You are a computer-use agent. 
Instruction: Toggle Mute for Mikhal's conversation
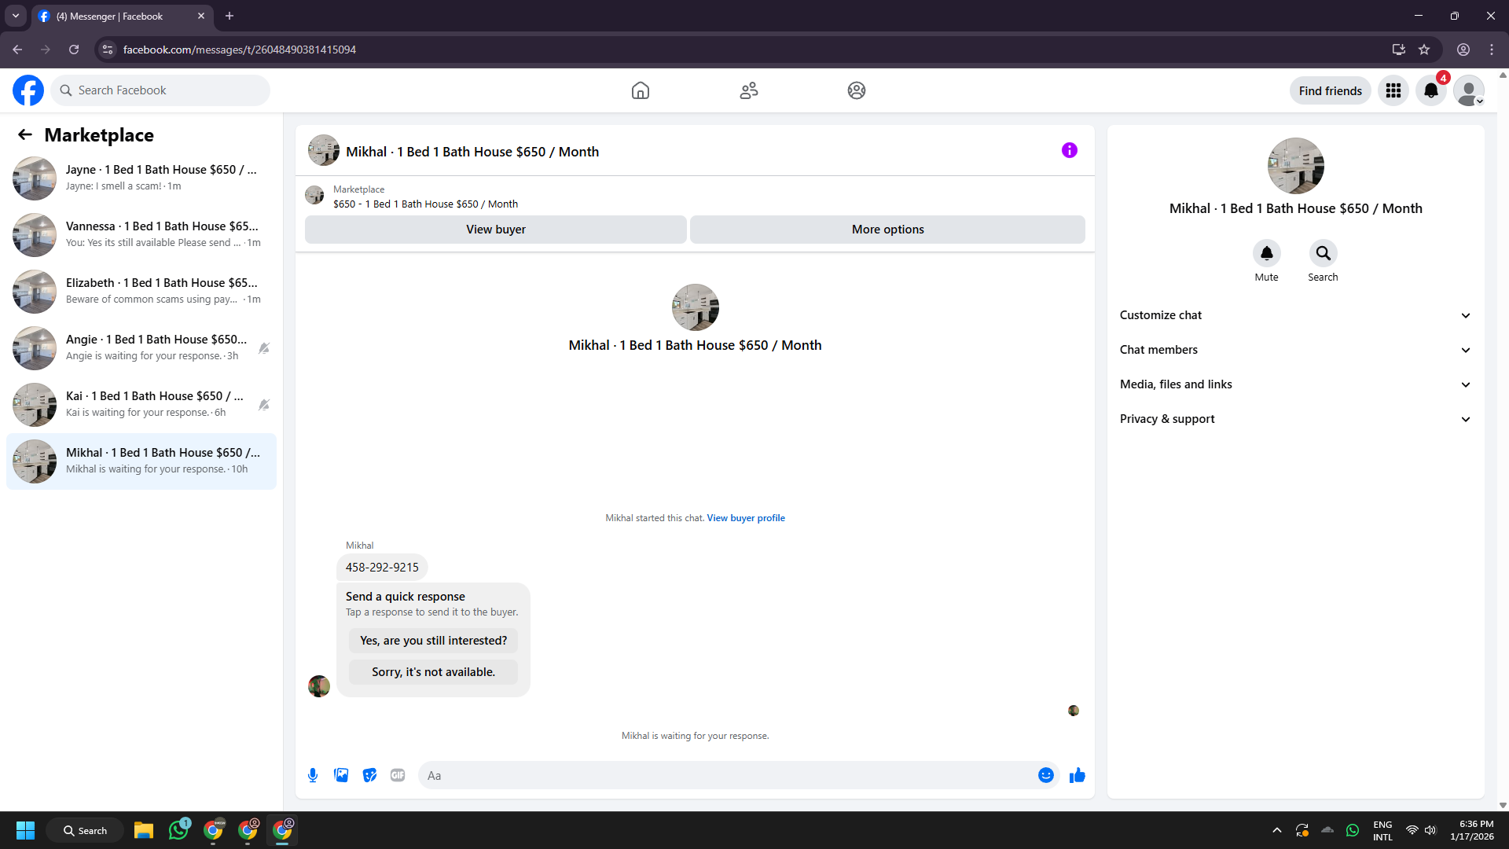pyautogui.click(x=1266, y=253)
